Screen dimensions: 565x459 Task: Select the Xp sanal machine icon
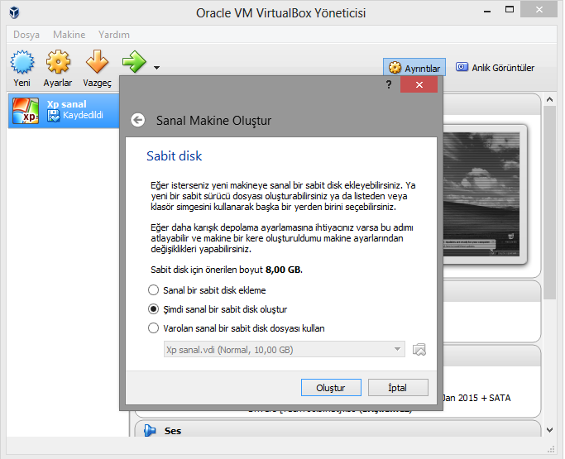point(25,111)
